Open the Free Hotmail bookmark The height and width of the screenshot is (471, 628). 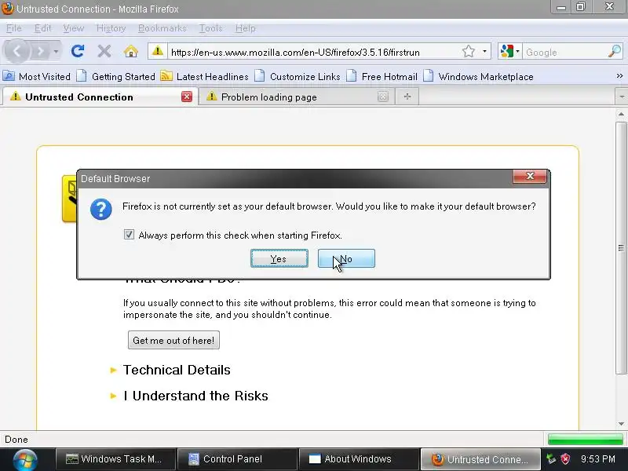coord(382,76)
